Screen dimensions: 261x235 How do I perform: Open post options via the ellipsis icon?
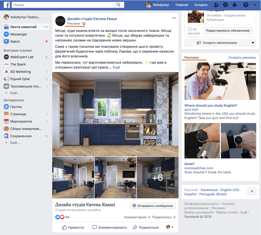pyautogui.click(x=174, y=18)
